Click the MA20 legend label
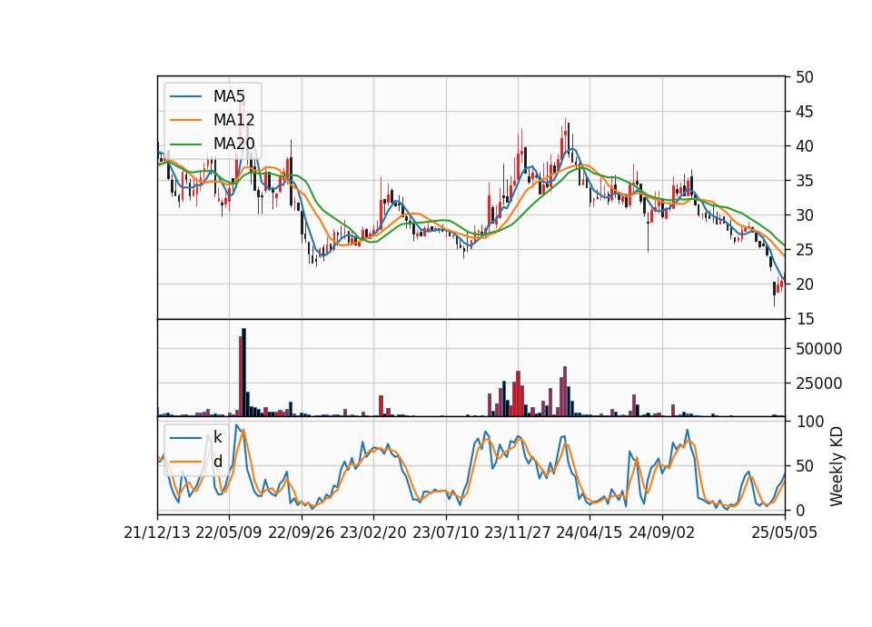872x627 pixels. point(233,144)
